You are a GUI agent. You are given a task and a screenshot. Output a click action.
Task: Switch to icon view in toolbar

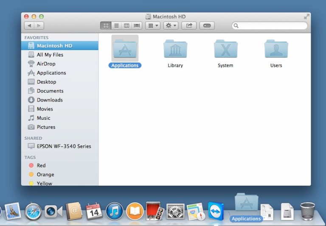[x=106, y=26]
